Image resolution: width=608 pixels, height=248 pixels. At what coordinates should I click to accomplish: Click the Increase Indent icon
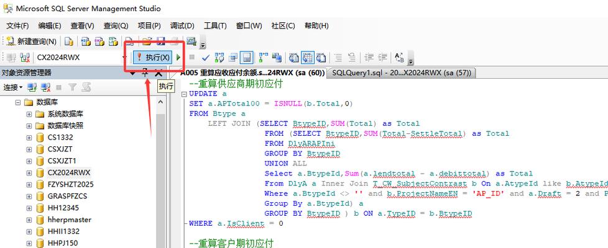pyautogui.click(x=382, y=58)
